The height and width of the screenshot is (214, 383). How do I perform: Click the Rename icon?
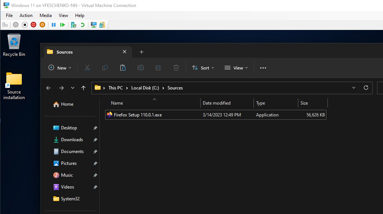click(x=141, y=68)
